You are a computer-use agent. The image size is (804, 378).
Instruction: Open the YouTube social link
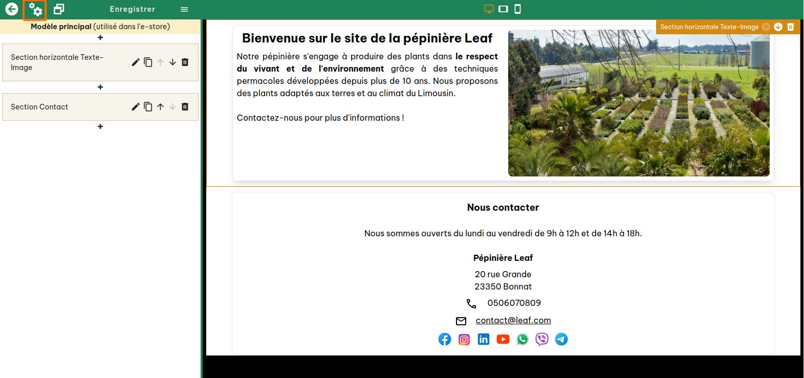click(x=503, y=339)
